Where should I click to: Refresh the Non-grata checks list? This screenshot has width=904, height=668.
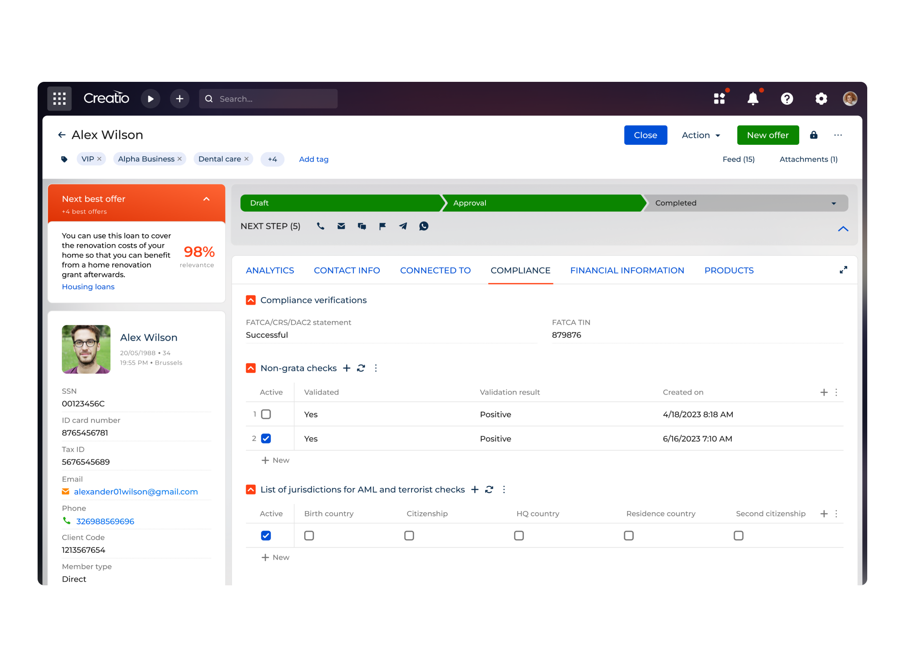point(361,368)
